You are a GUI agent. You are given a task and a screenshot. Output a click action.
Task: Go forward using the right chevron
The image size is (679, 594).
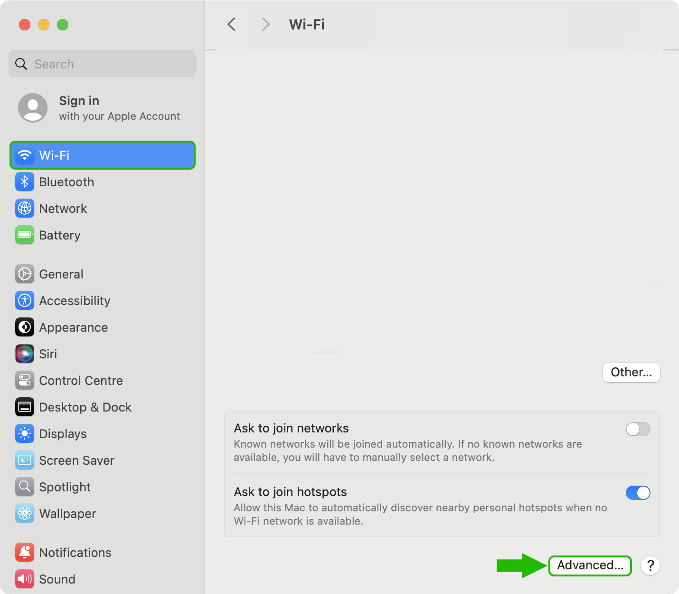pyautogui.click(x=265, y=24)
